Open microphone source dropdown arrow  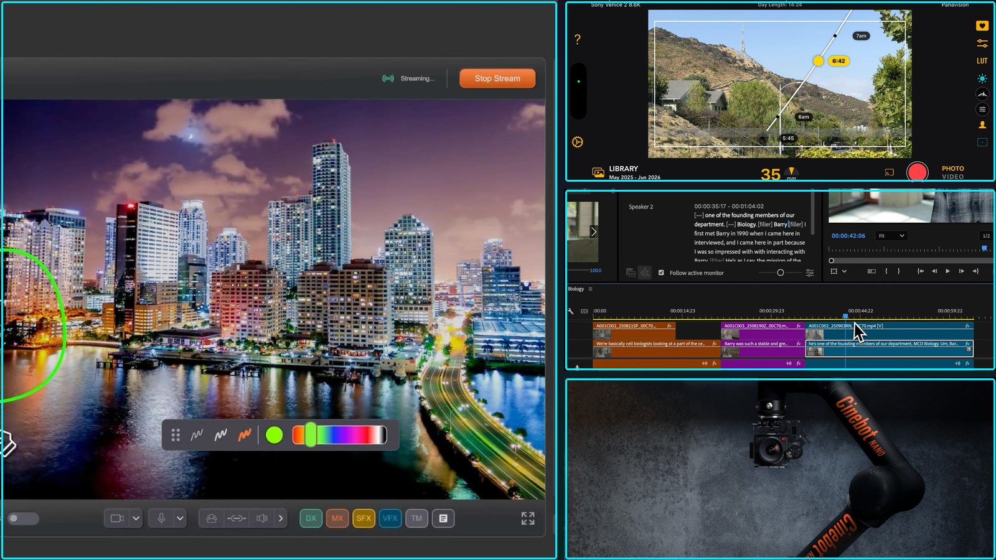tap(180, 518)
